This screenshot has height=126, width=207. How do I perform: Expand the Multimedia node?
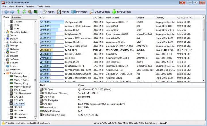tap(4, 42)
